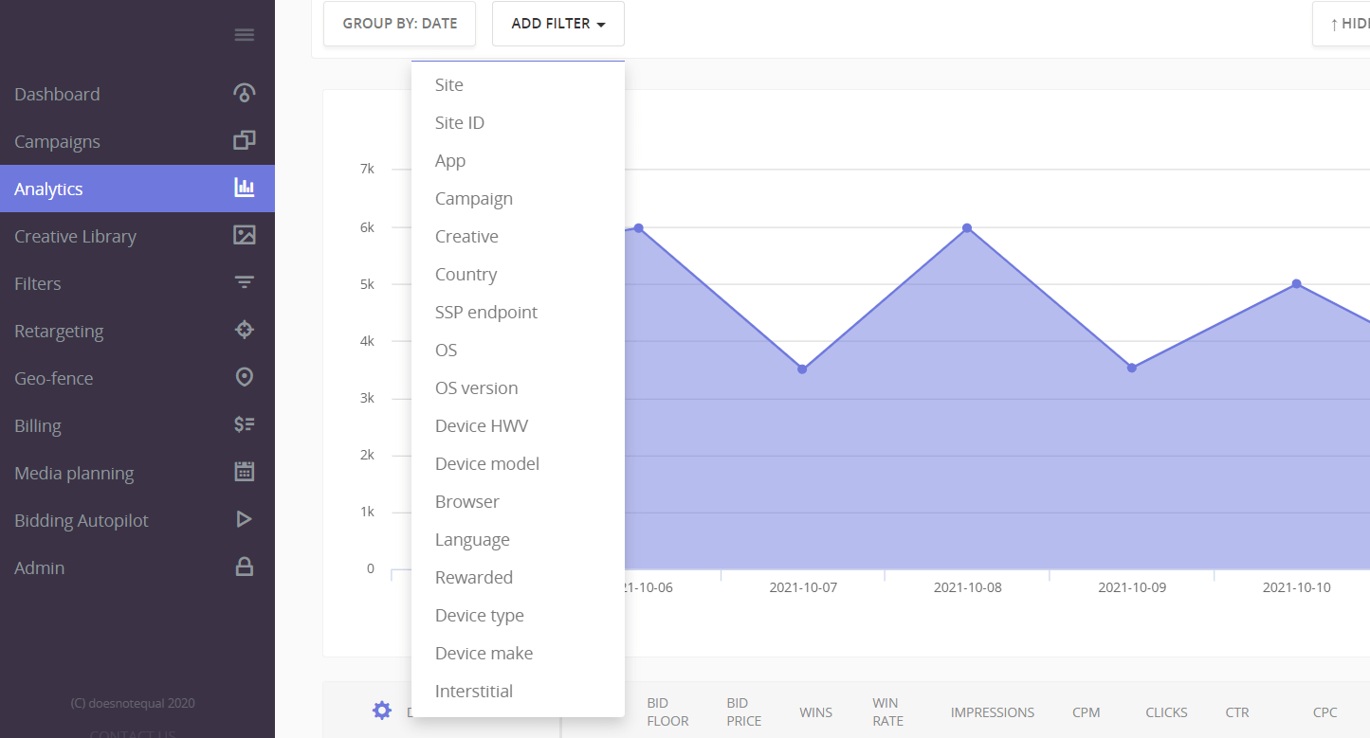Image resolution: width=1370 pixels, height=738 pixels.
Task: Sort by CTR column header
Action: tap(1237, 712)
